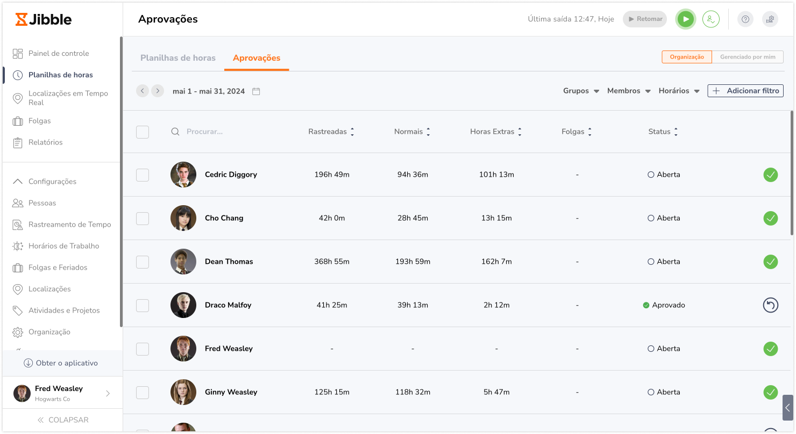
Task: Revert Draco Malfoy's approval with undo icon
Action: point(770,305)
